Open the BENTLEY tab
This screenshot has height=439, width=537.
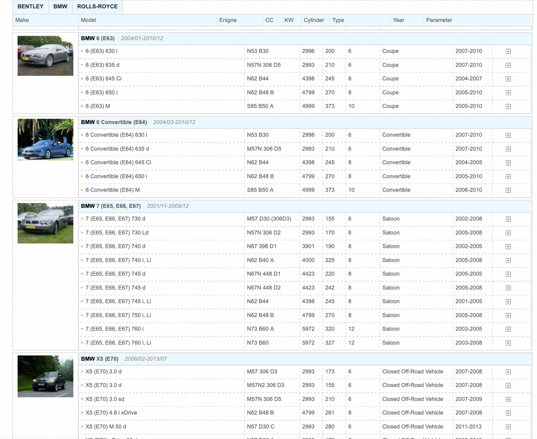(x=30, y=7)
